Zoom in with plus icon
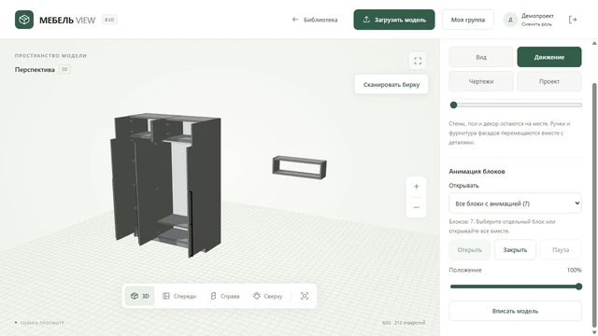Viewport: 598px width, 336px height. click(416, 187)
